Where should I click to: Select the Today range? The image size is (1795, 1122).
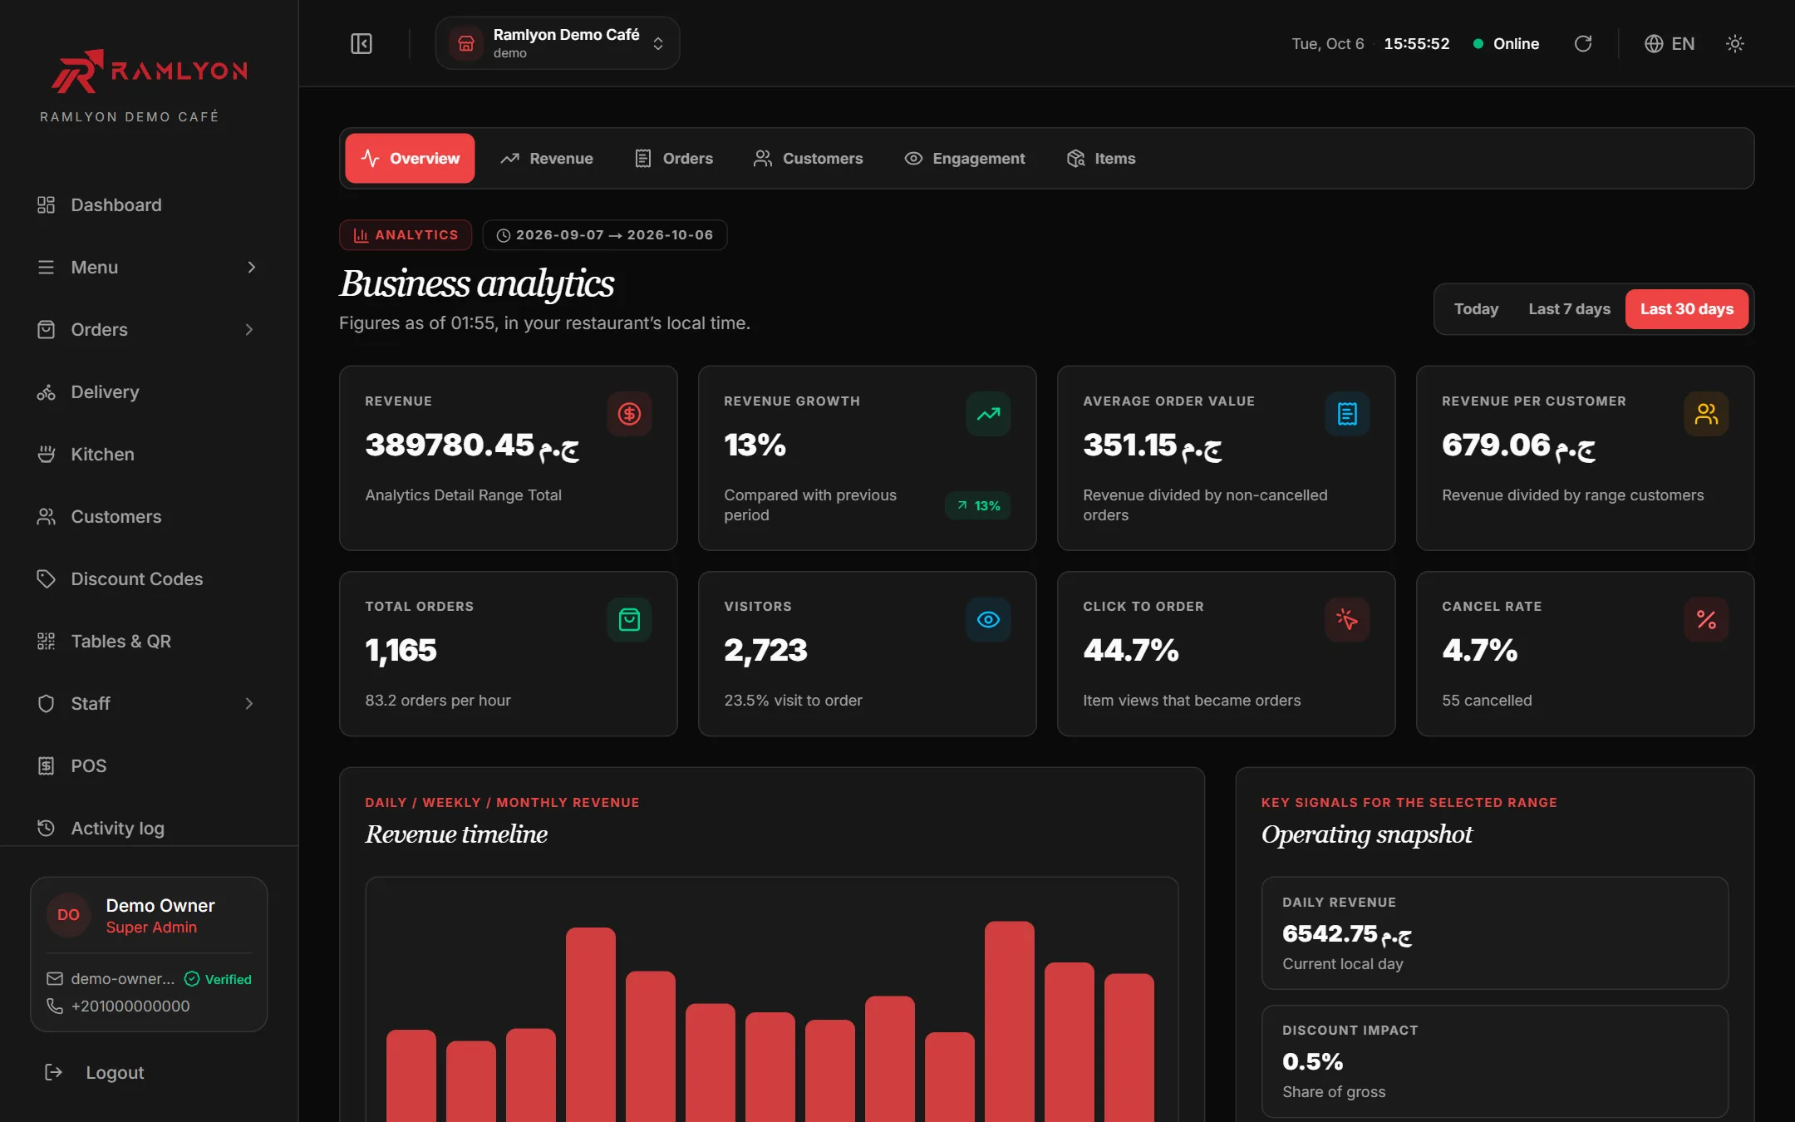pos(1476,309)
